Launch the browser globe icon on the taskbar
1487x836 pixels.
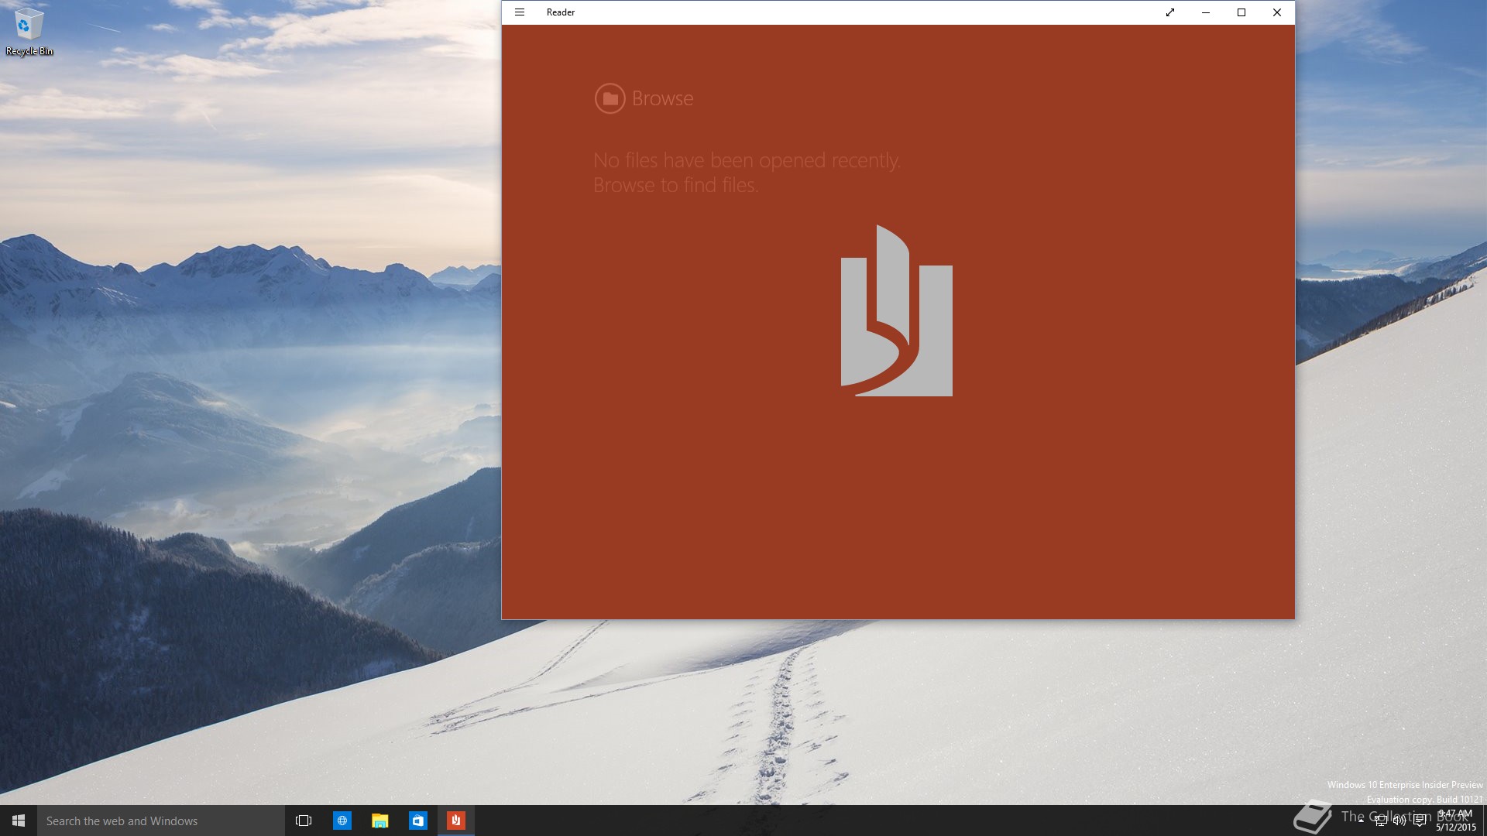[x=342, y=821]
